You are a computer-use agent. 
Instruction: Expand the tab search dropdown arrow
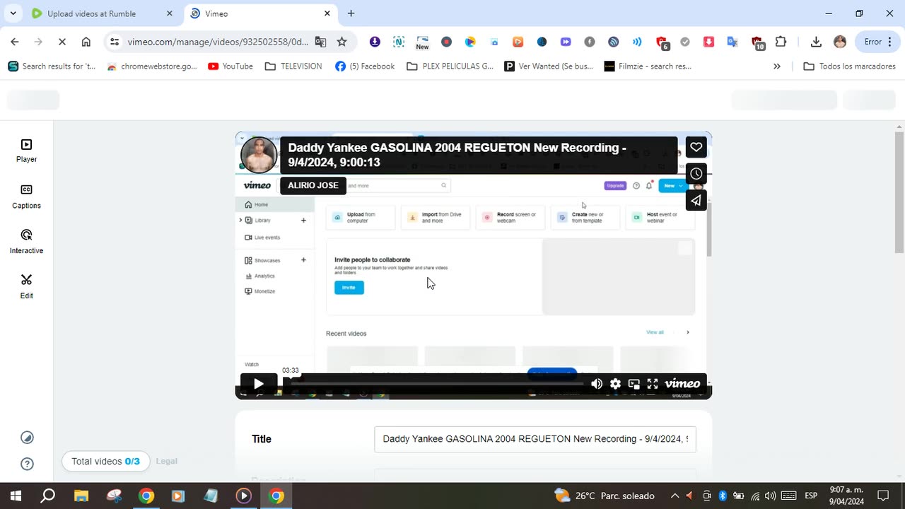pyautogui.click(x=13, y=13)
